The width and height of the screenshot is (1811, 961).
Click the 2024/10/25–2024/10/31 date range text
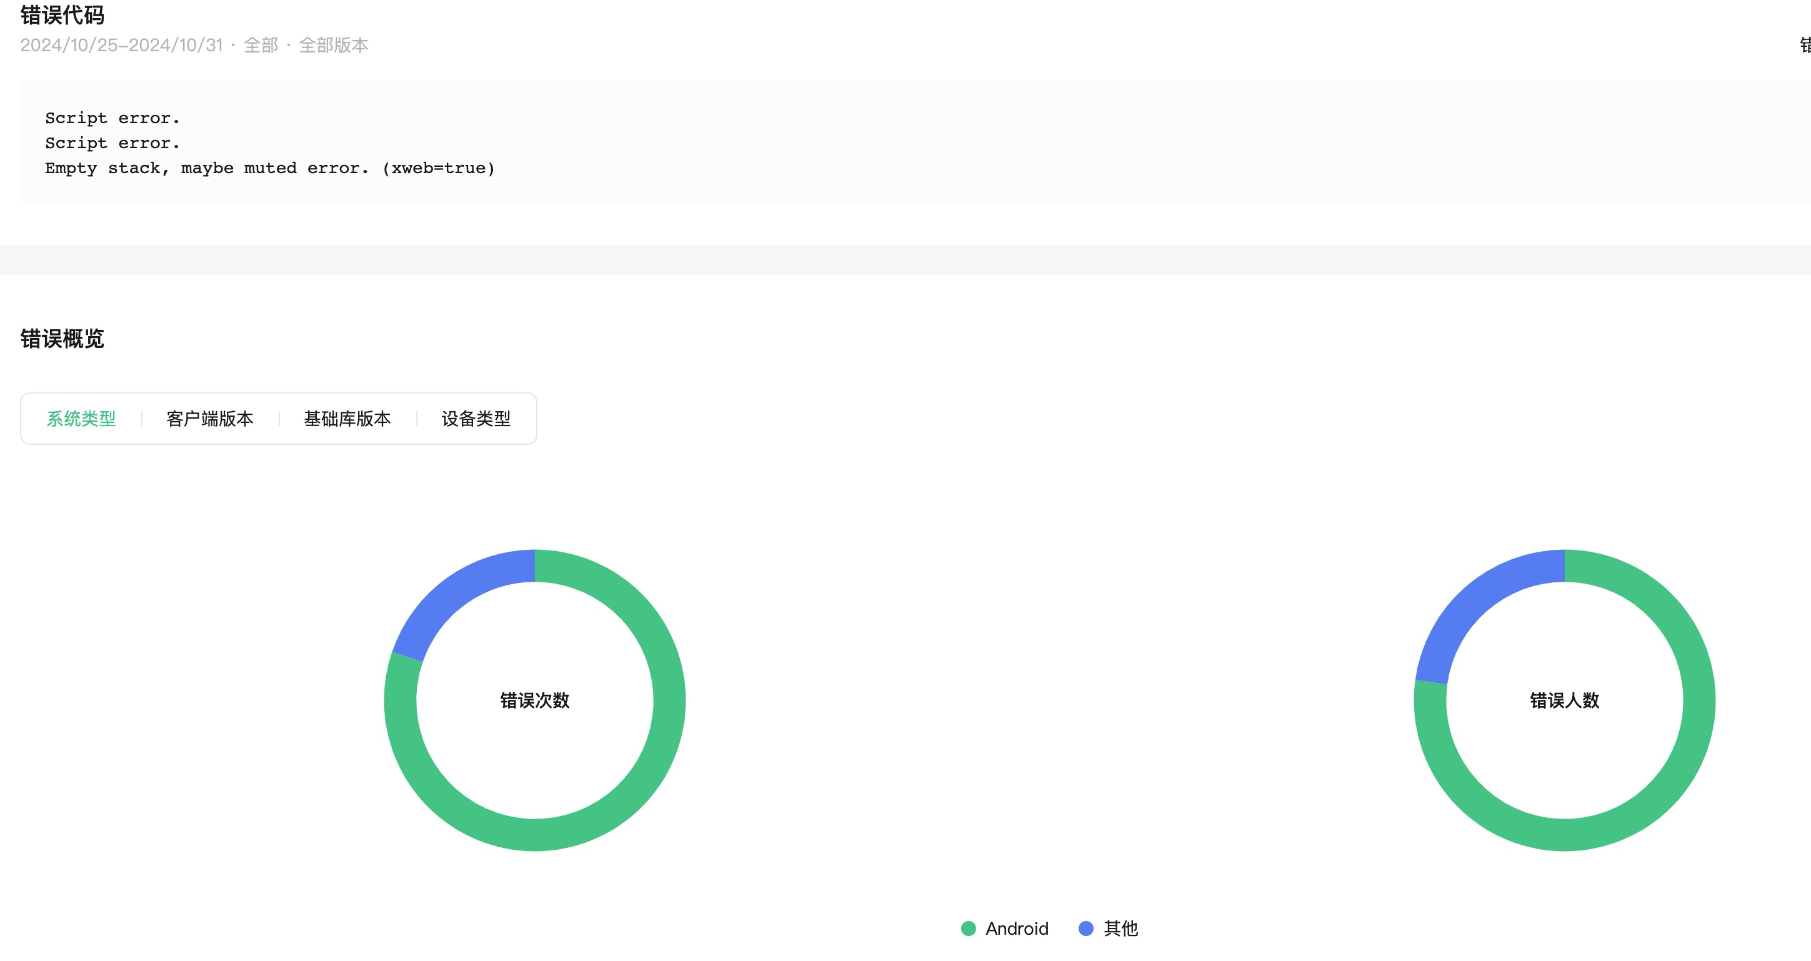click(x=121, y=45)
